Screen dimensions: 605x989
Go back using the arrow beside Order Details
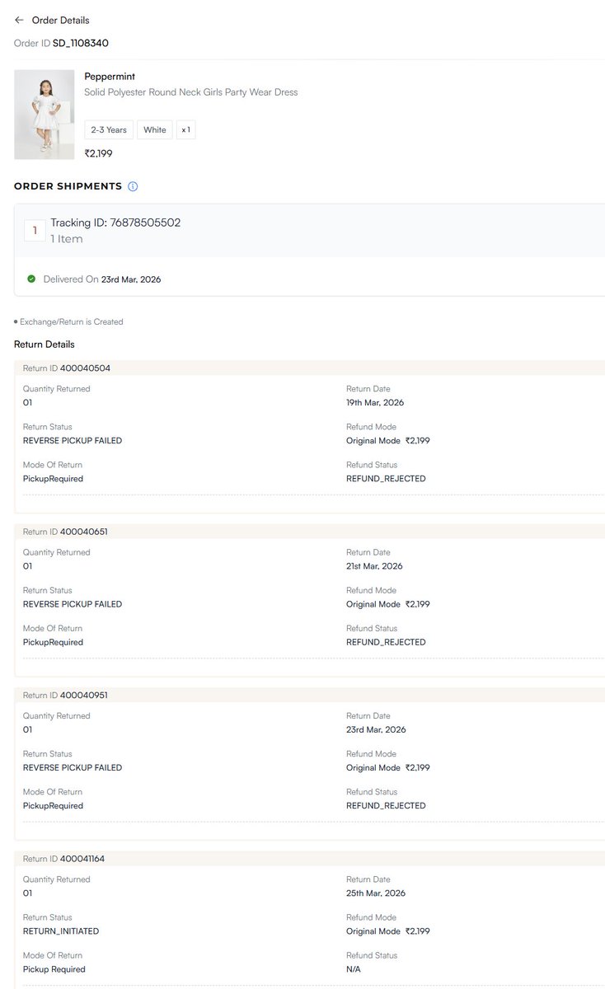pos(19,20)
